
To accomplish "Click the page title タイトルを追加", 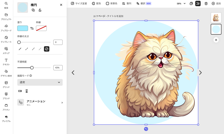I will coord(115,16).
